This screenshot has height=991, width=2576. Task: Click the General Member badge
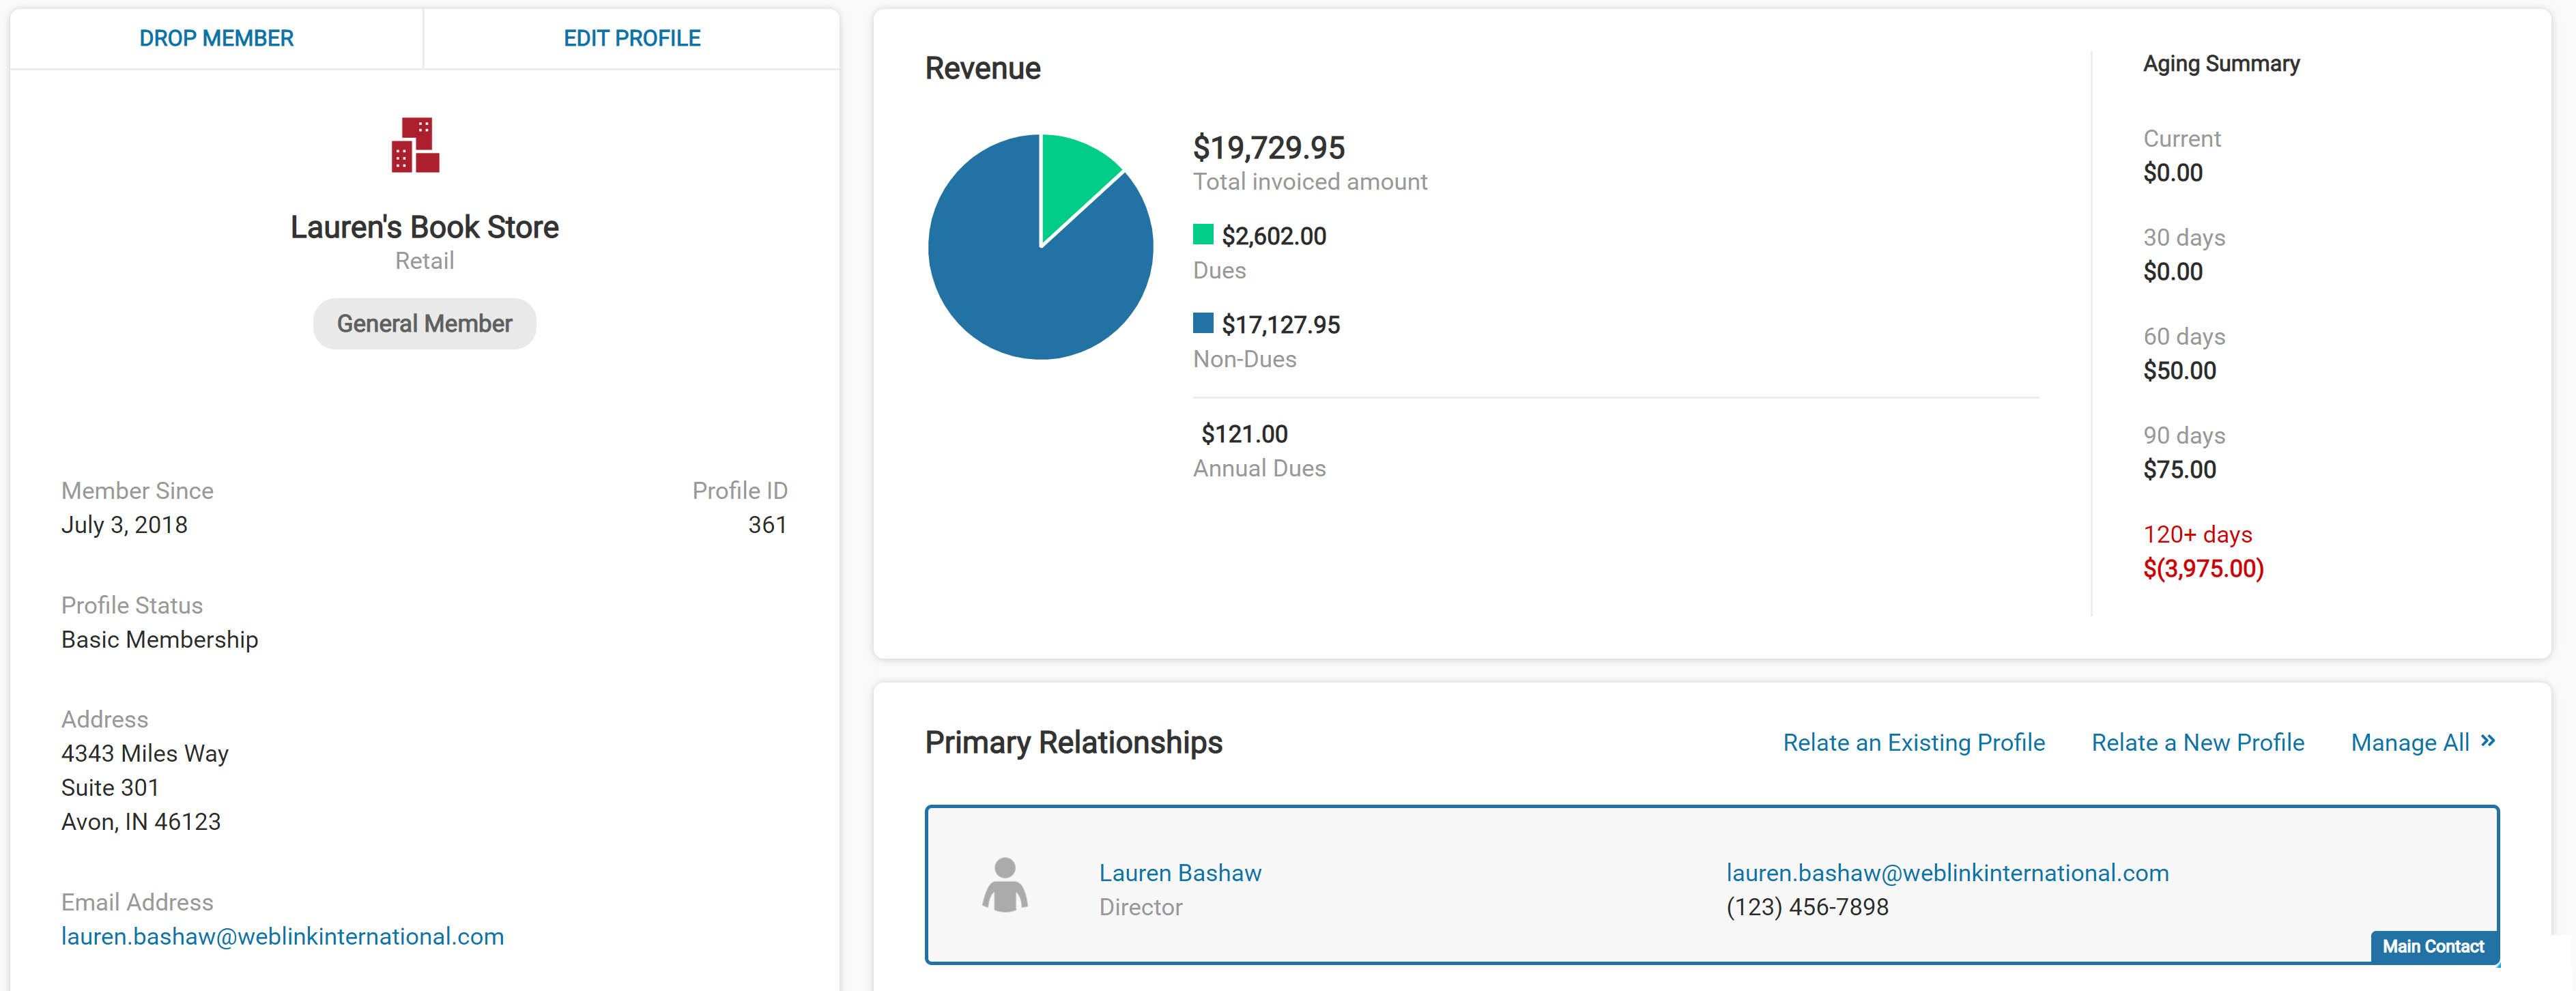coord(424,324)
